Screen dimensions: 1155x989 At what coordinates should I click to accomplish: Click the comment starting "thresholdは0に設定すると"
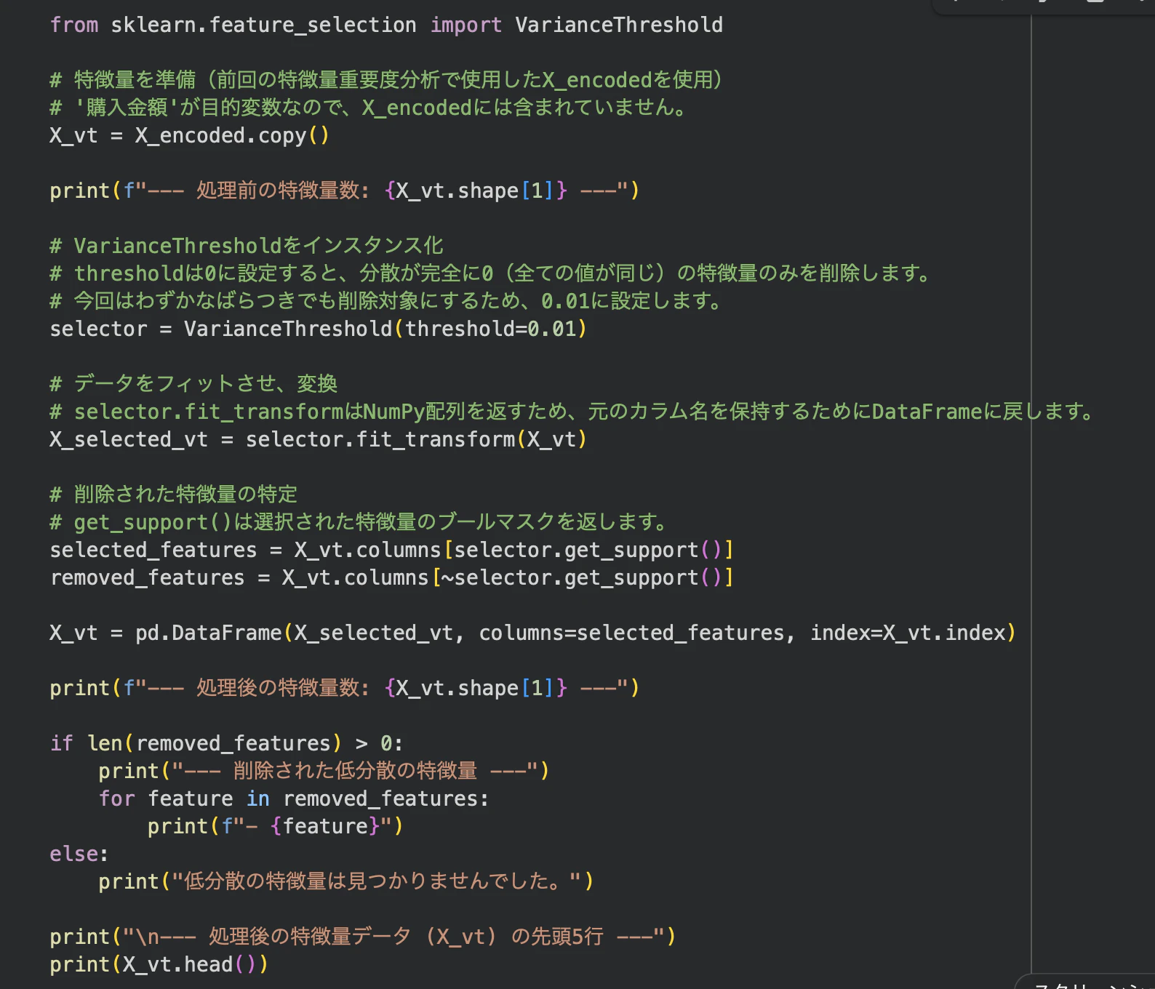point(490,273)
